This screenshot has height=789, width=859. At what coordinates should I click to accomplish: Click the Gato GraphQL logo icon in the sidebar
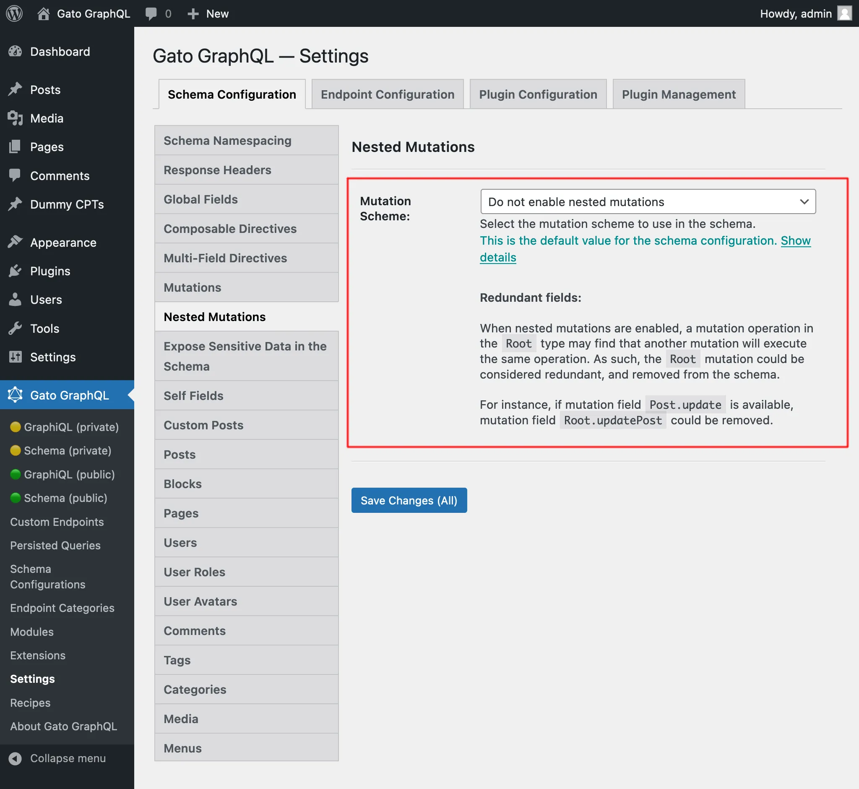[15, 394]
